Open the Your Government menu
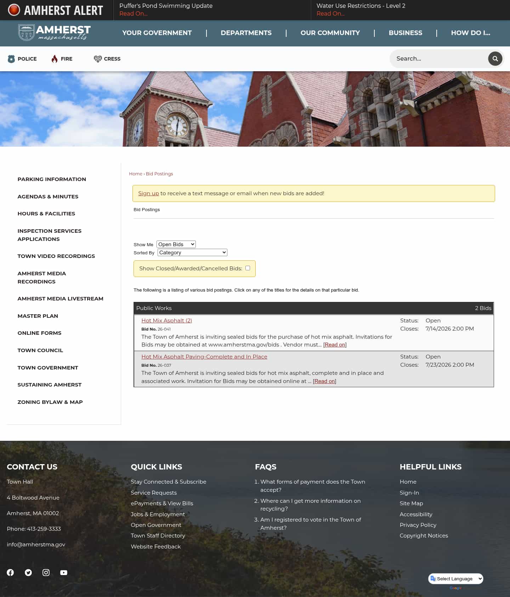 157,33
